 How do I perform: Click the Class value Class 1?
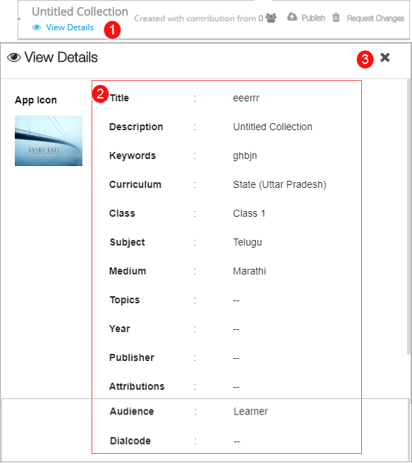point(249,213)
